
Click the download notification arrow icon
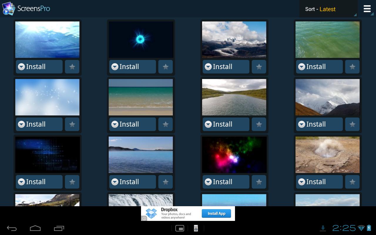point(323,228)
